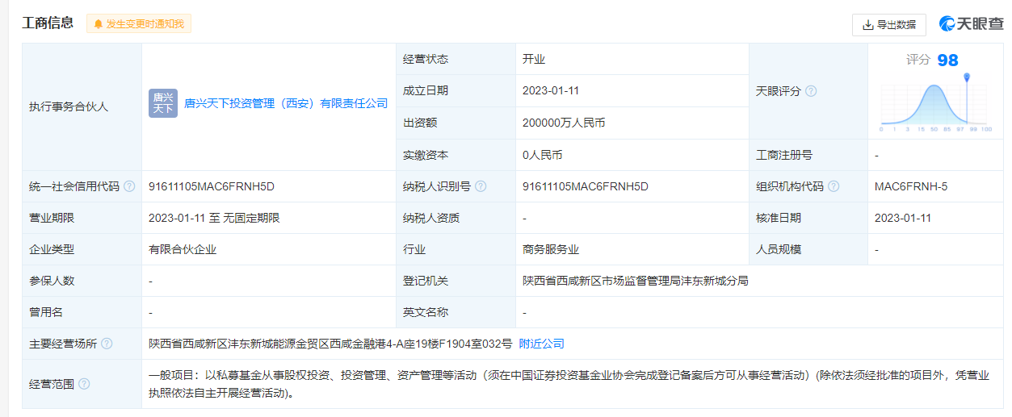
Task: Click taxpayer ID value beside 纳税人识别号
Action: coord(586,186)
